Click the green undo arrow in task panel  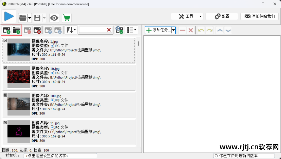point(201,30)
